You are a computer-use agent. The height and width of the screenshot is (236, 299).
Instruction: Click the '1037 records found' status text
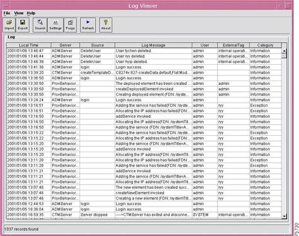[21, 229]
